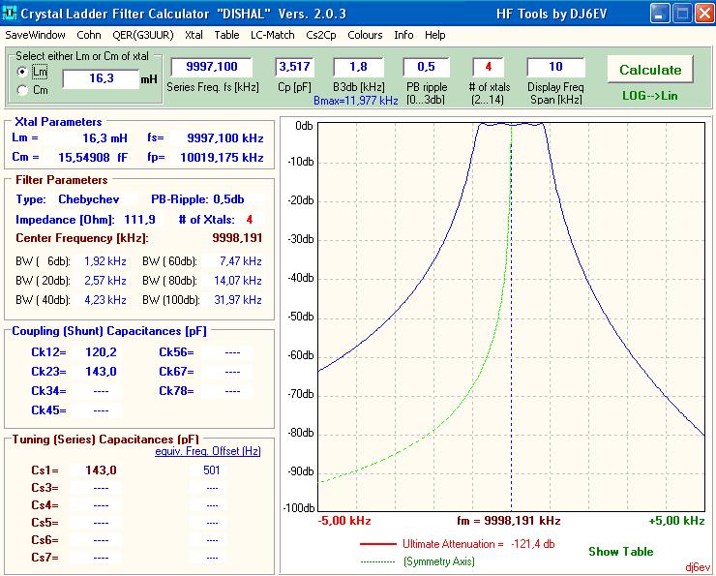Click the Cs1 value 143,0
The height and width of the screenshot is (576, 716).
(101, 470)
